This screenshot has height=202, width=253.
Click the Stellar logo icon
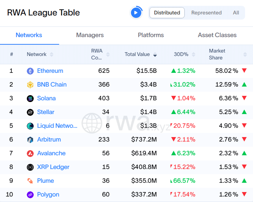point(30,112)
